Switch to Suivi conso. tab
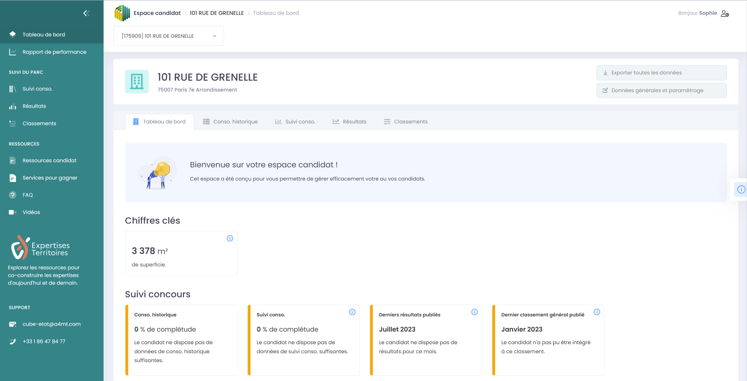Screen dimensions: 747x381 coord(295,122)
